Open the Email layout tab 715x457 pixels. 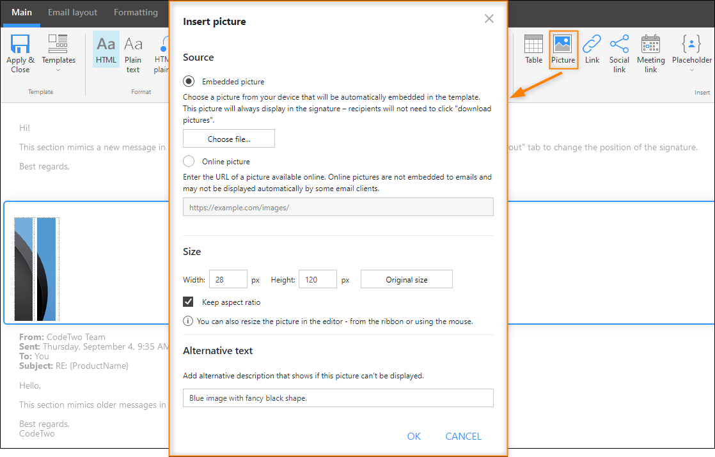(x=72, y=12)
